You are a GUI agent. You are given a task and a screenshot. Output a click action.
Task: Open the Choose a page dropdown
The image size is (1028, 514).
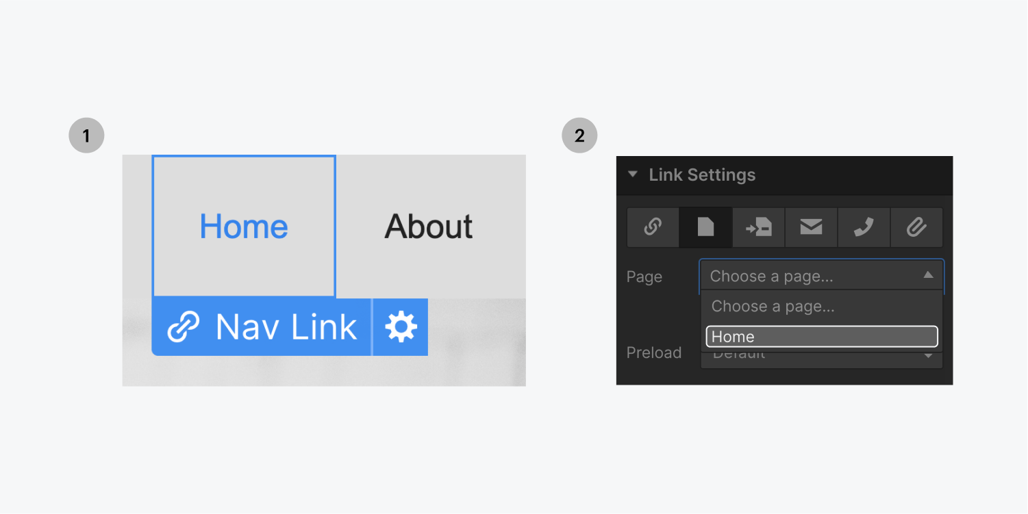[820, 276]
